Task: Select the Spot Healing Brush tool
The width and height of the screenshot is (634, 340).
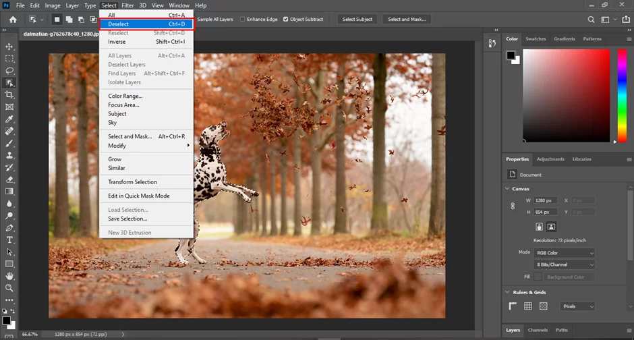Action: tap(9, 131)
